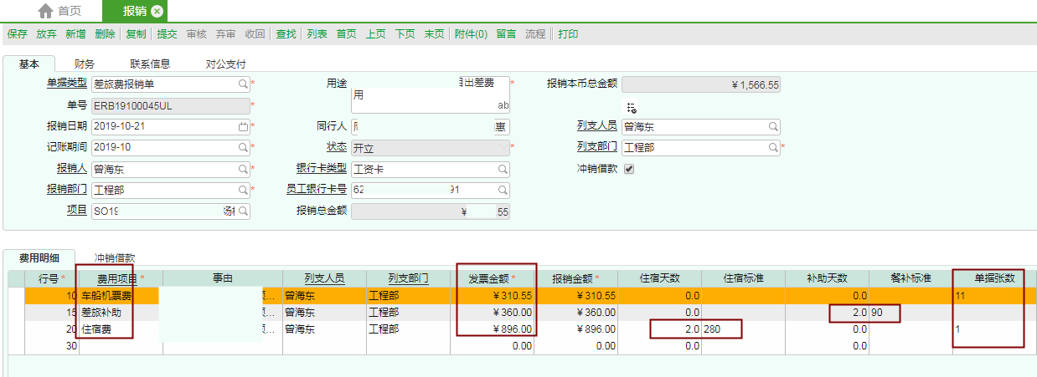Open the 冲销借款 detail tab
This screenshot has width=1037, height=377.
coord(115,258)
